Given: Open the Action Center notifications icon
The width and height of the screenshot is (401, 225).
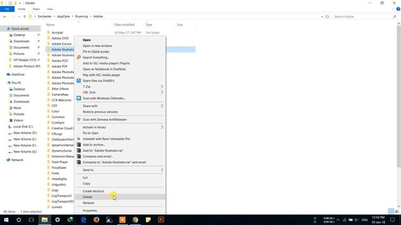Looking at the screenshot, I should point(392,219).
